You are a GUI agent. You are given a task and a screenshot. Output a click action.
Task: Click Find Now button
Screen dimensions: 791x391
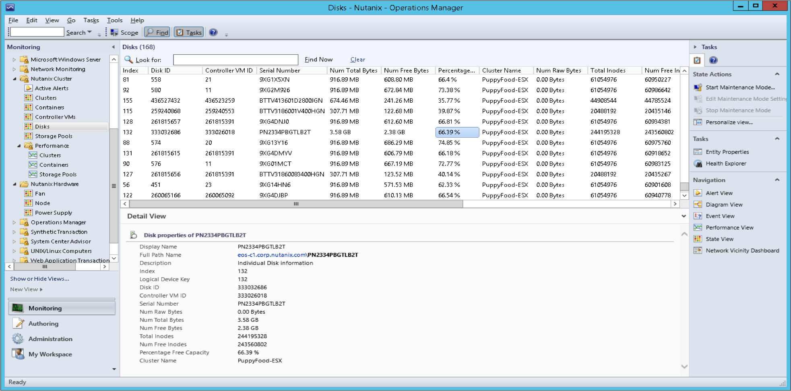coord(319,60)
